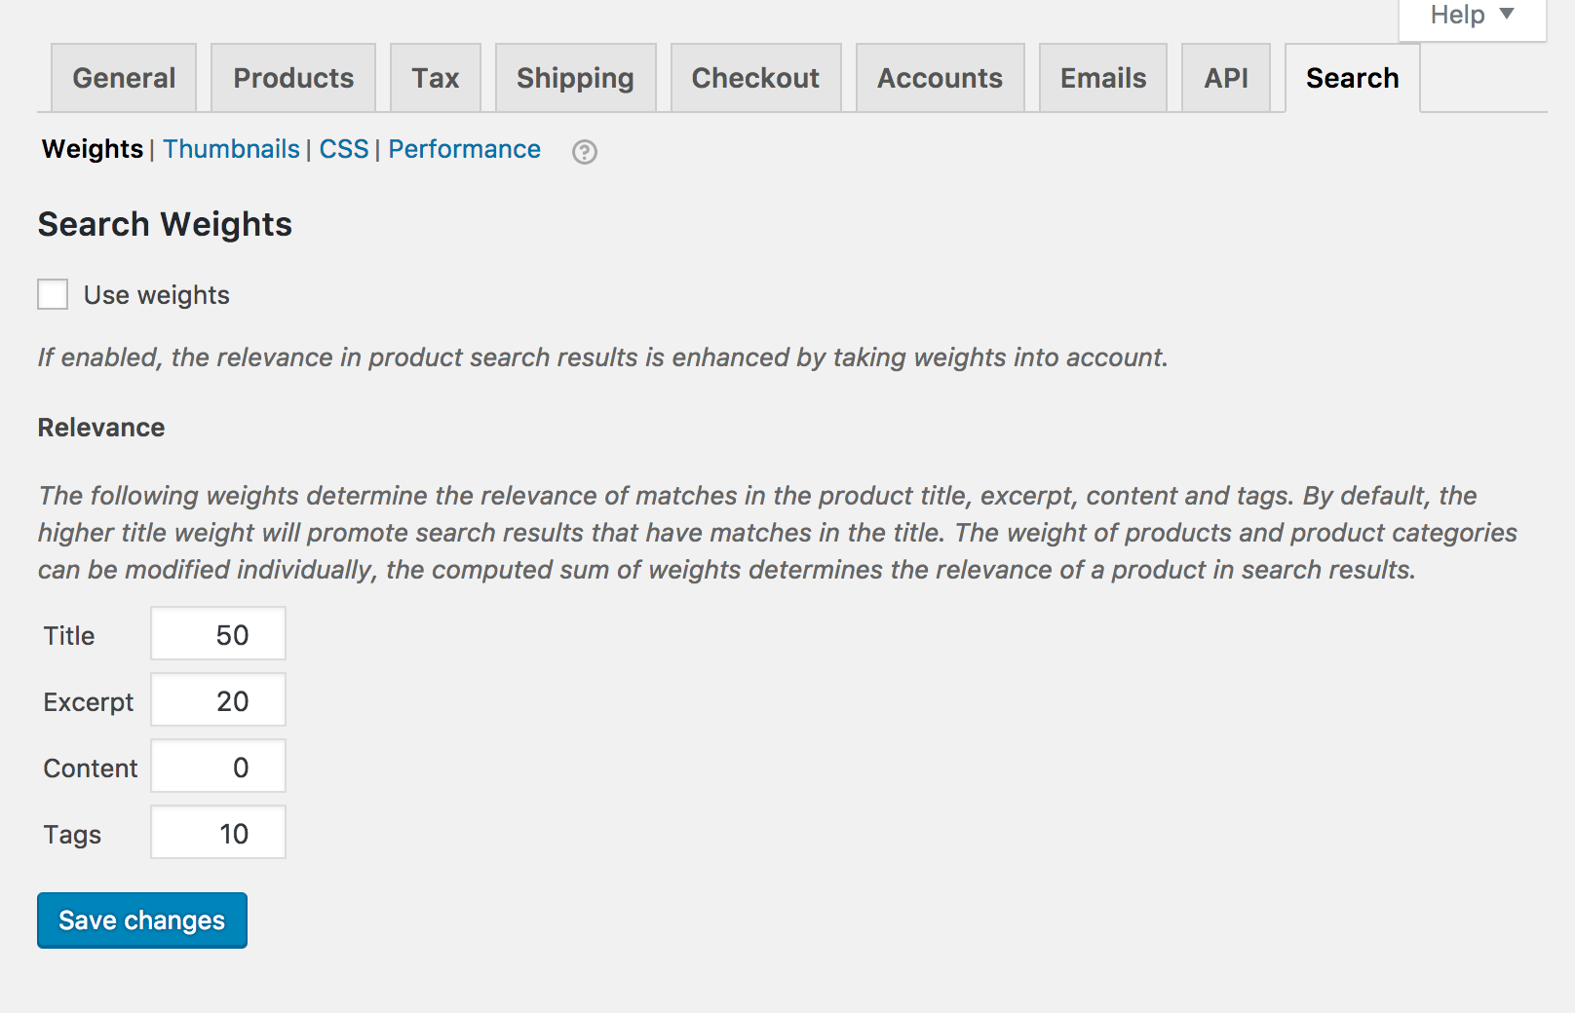Open the Shipping tab
Viewport: 1575px width, 1013px height.
(575, 78)
